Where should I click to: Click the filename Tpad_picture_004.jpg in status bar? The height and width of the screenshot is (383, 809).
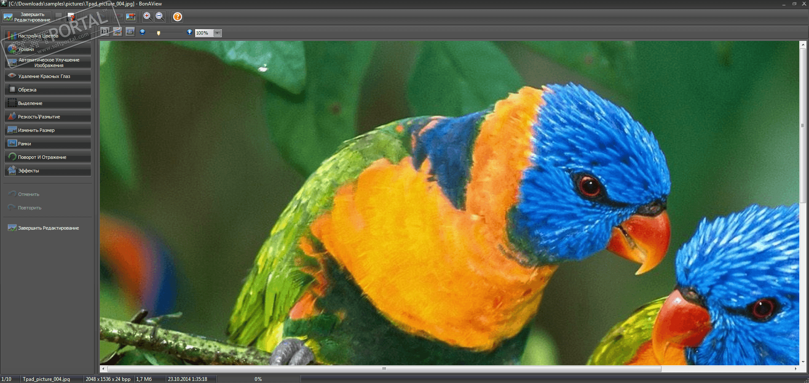46,379
